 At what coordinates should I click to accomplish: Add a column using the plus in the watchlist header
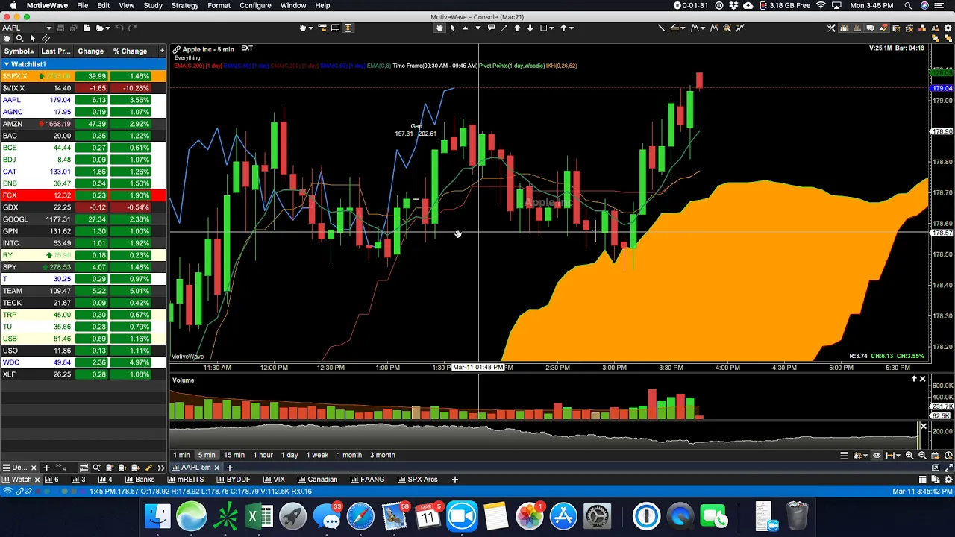point(163,51)
